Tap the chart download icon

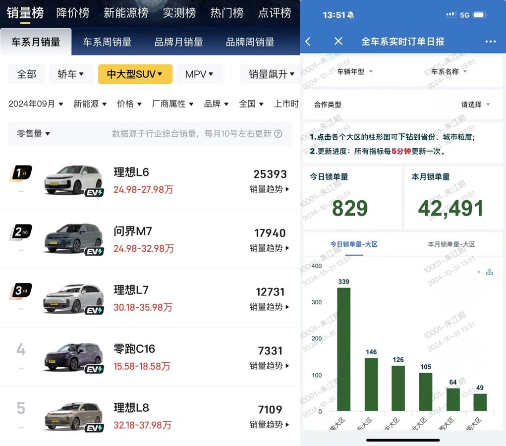coord(489,272)
